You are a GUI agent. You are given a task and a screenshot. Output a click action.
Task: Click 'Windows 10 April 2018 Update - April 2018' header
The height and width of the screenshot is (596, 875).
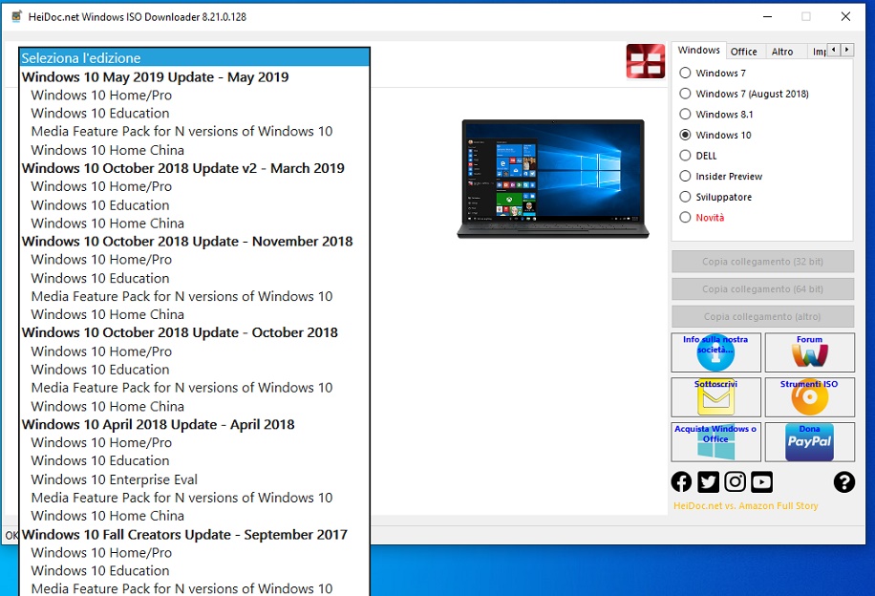(x=194, y=425)
